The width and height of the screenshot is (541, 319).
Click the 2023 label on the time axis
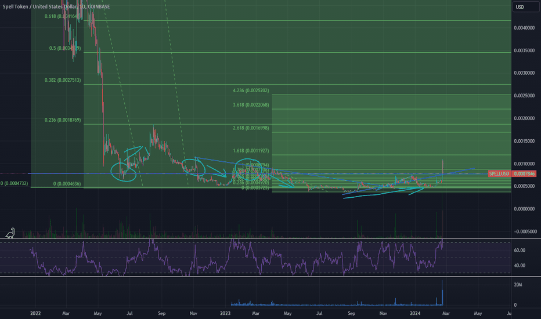(x=225, y=313)
